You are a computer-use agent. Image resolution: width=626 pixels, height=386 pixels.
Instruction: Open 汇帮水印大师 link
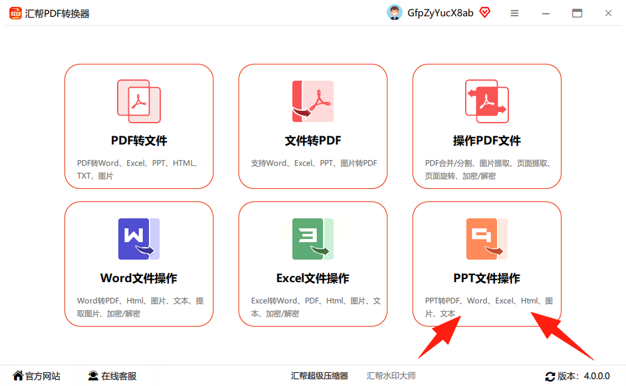pos(391,375)
